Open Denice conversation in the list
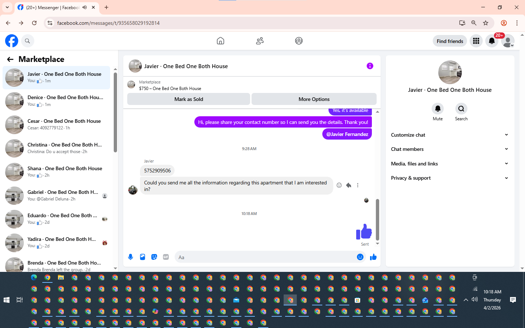Image resolution: width=525 pixels, height=328 pixels. 56,101
